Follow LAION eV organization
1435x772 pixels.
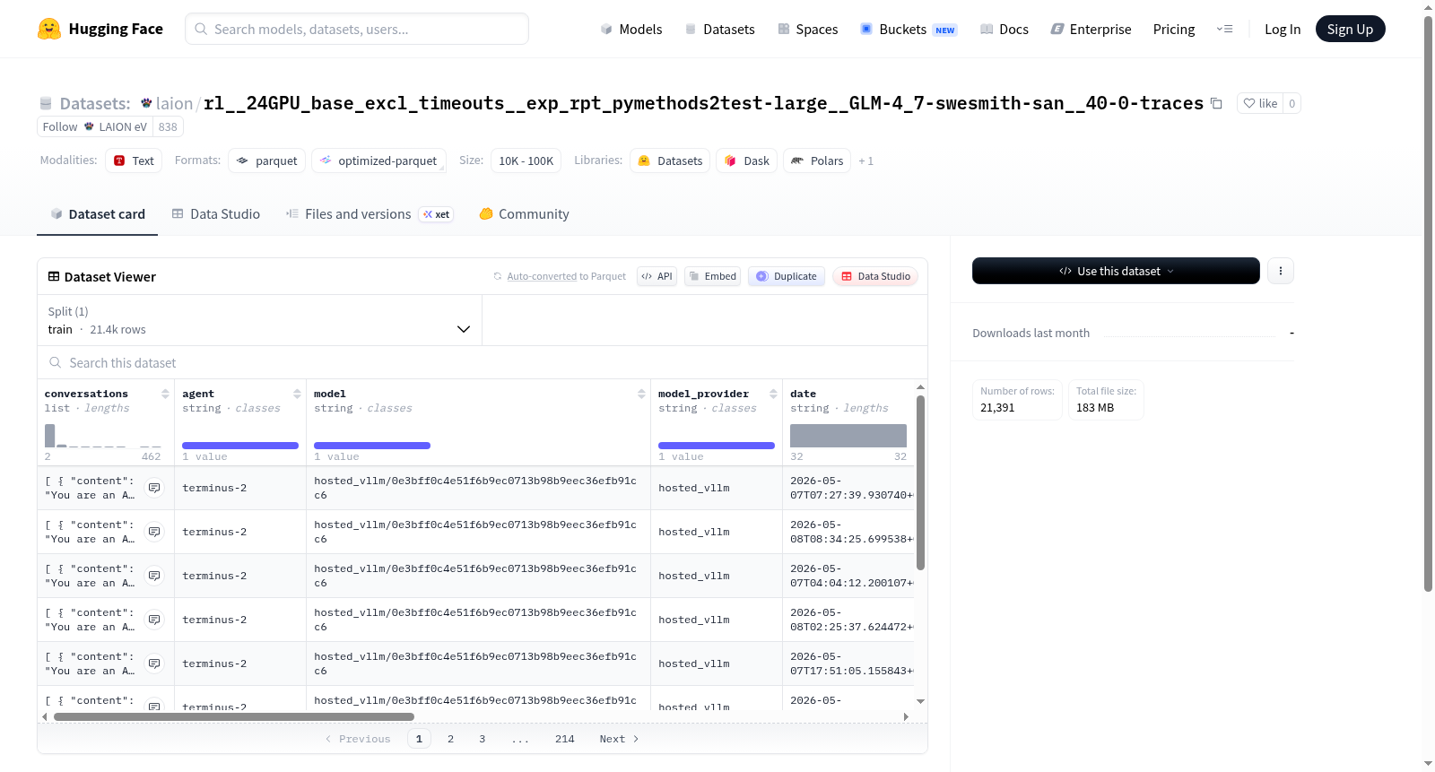click(60, 126)
